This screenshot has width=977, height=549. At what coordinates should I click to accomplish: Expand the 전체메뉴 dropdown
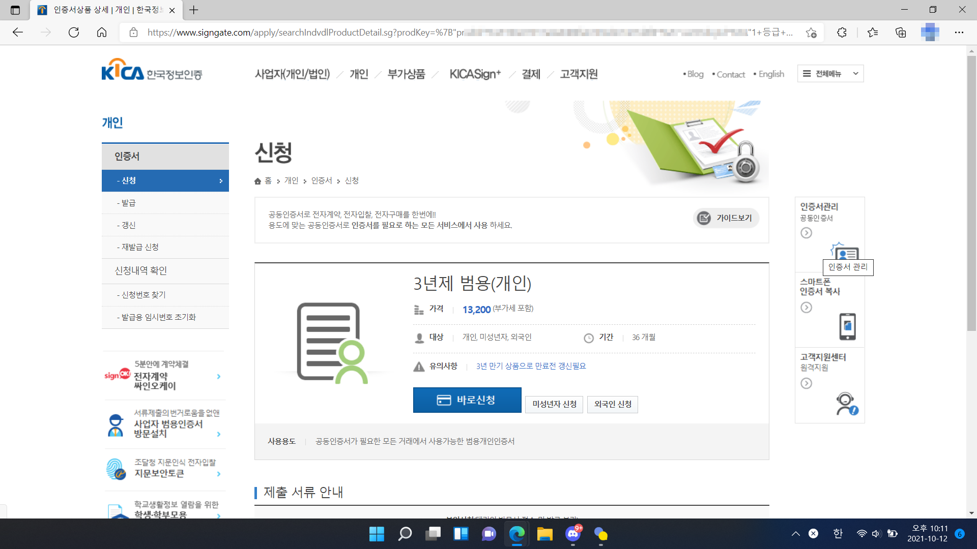(830, 74)
